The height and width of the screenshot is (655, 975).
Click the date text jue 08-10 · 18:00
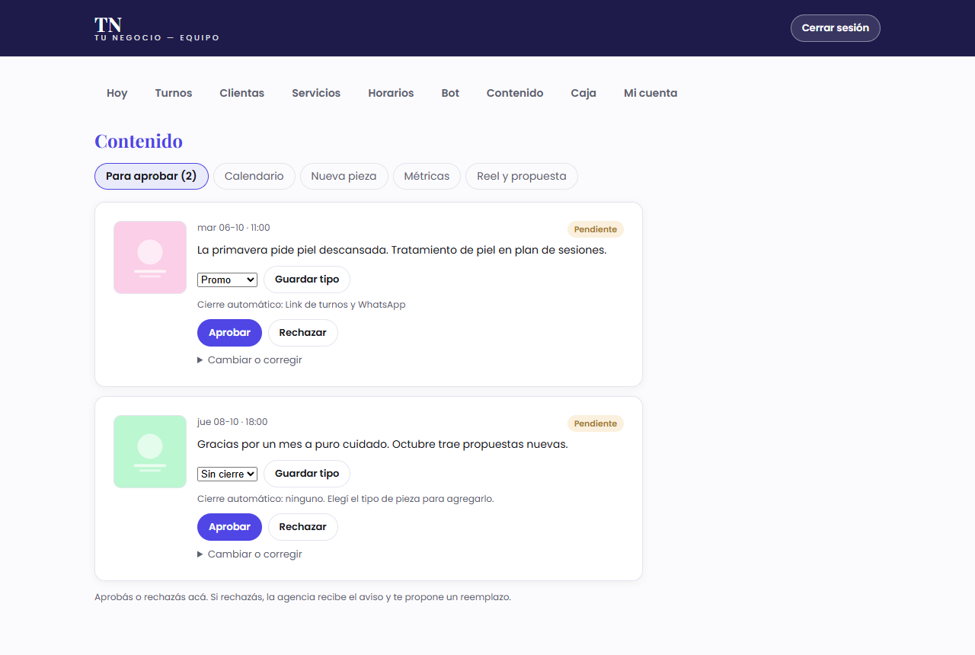click(x=232, y=422)
